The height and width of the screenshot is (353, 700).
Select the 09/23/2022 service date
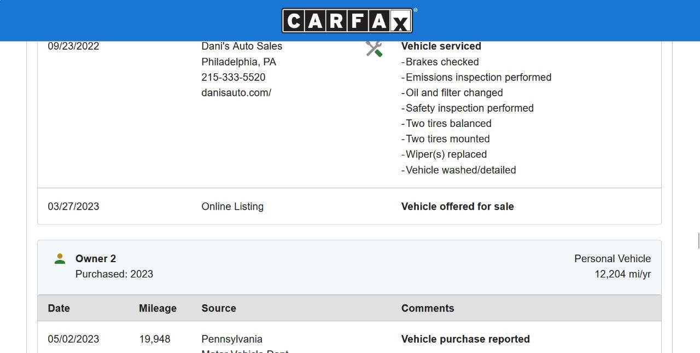[x=73, y=47]
